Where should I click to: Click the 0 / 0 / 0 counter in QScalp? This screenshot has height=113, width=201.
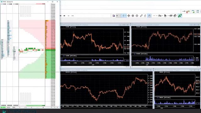[54, 107]
